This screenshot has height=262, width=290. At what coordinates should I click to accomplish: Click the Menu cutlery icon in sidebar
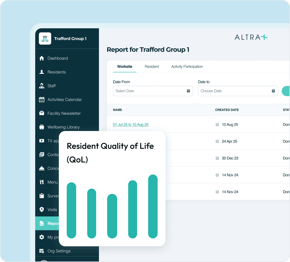[x=42, y=182]
